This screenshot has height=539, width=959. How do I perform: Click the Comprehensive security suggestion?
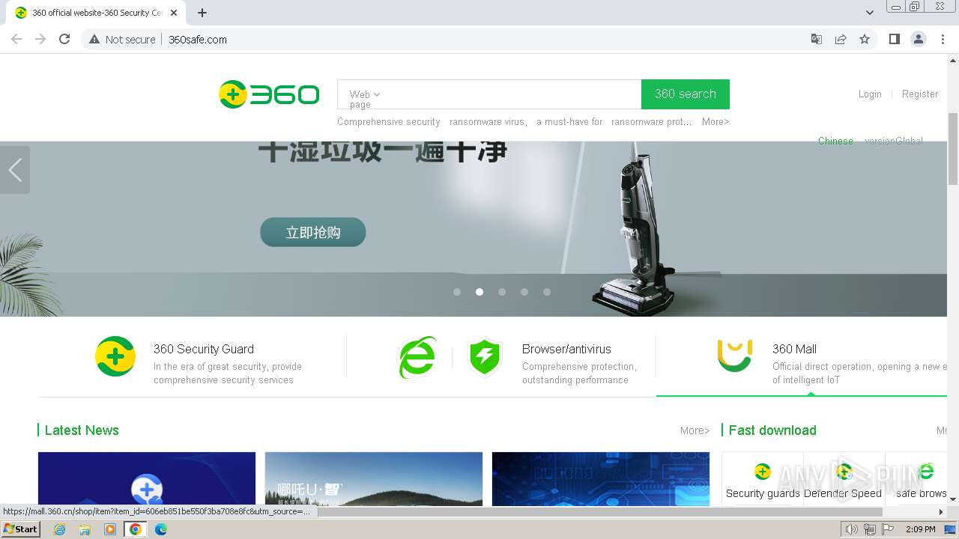point(389,121)
